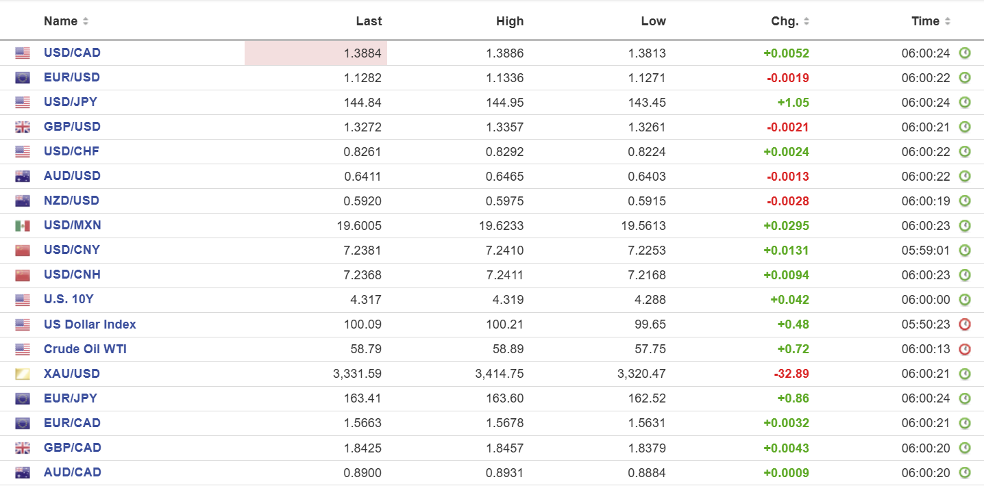Click the UK flag icon beside GBP/USD

coord(23,127)
